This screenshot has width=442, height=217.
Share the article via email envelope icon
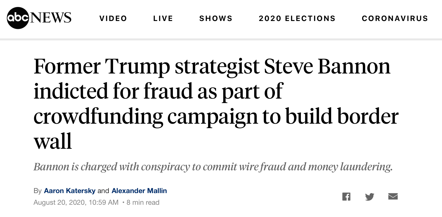[393, 197]
